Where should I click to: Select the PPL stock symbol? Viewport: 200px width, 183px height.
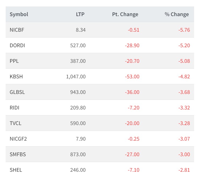pyautogui.click(x=14, y=61)
